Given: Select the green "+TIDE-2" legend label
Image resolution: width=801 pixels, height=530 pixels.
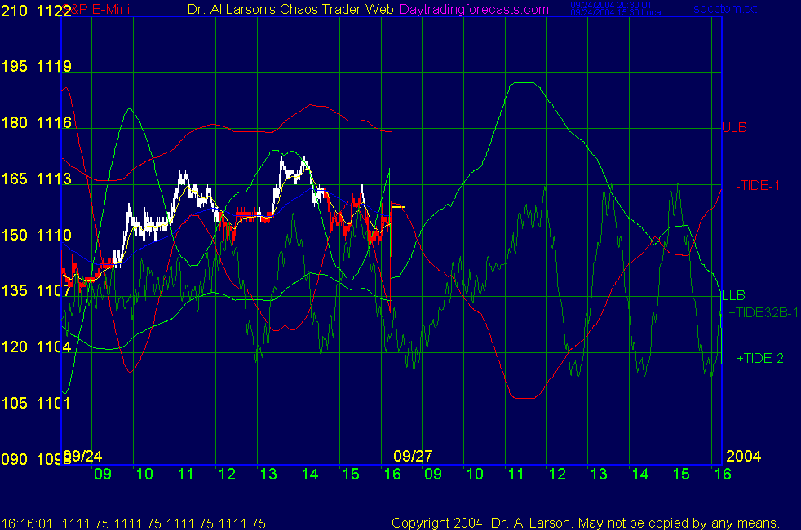Looking at the screenshot, I should (759, 359).
